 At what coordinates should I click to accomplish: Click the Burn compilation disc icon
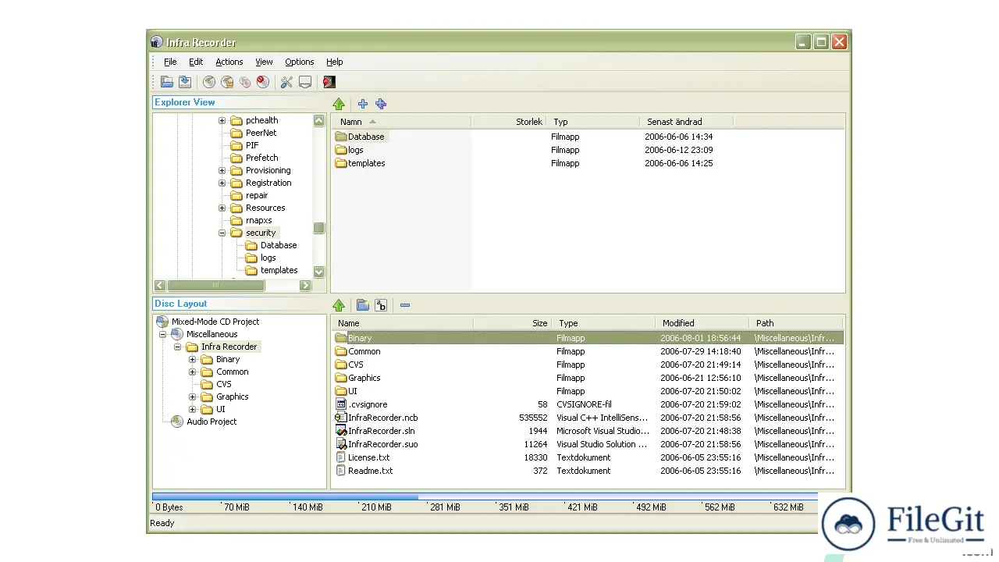209,82
